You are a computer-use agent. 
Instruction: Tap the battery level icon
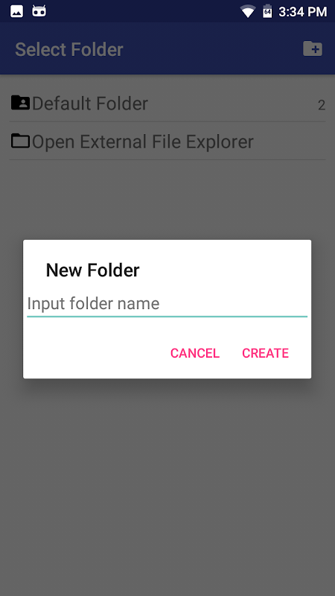267,11
